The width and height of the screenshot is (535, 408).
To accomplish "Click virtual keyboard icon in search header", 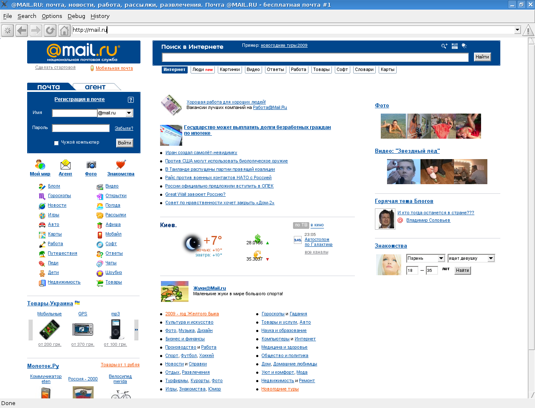I will 455,46.
